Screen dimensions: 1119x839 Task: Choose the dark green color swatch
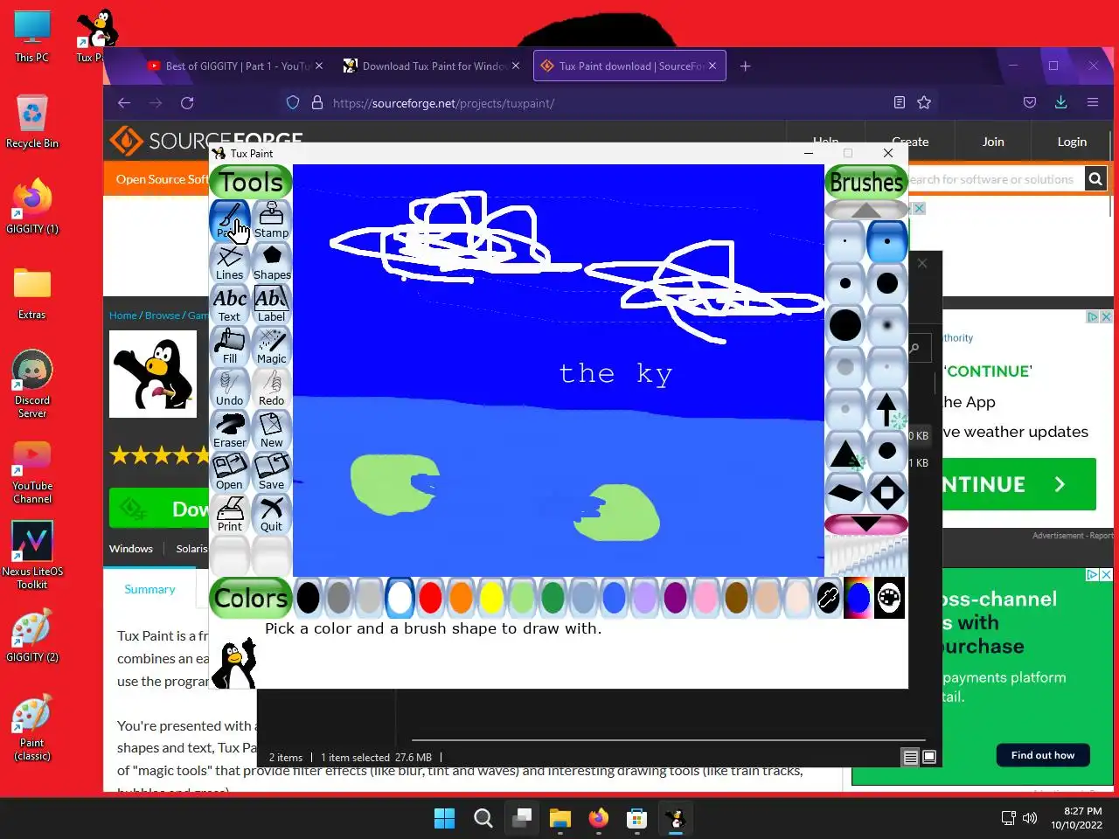(x=553, y=598)
